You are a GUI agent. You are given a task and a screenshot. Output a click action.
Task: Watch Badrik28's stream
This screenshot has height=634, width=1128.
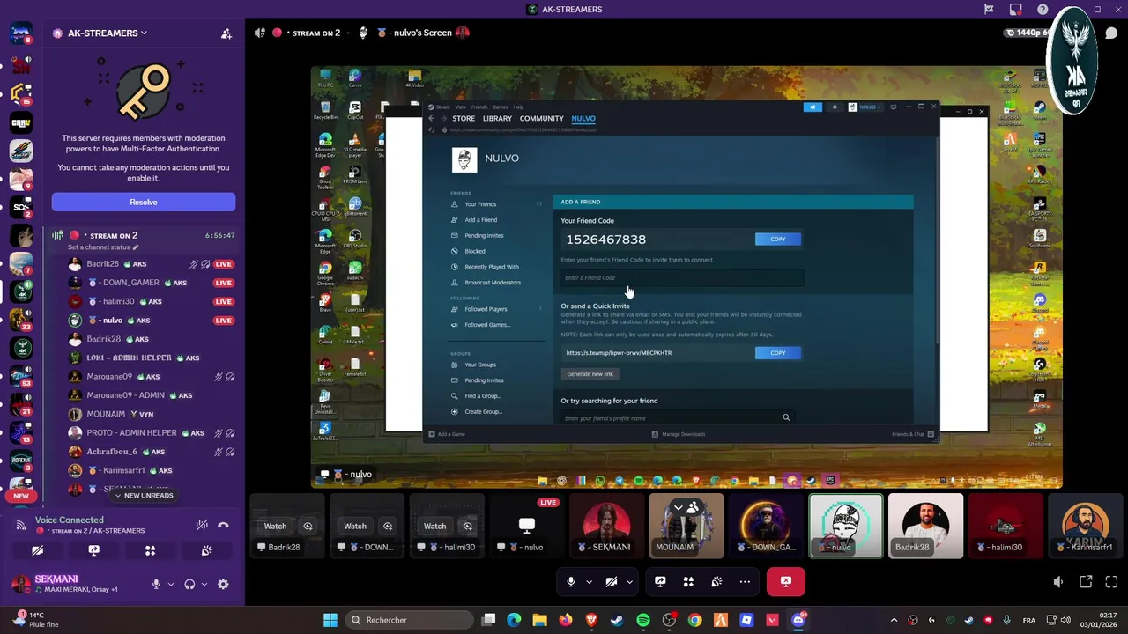(275, 527)
